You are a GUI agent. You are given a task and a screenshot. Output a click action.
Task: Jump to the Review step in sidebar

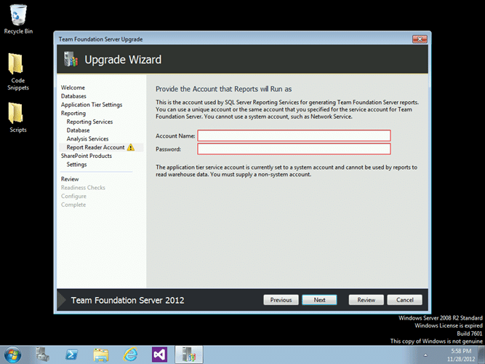(70, 179)
